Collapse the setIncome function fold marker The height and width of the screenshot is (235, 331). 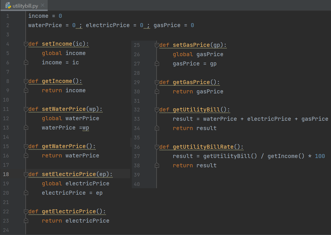(x=26, y=44)
